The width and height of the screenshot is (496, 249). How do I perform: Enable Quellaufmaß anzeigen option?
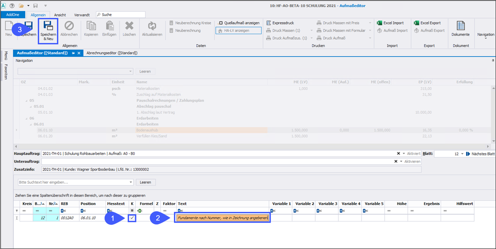[x=238, y=23]
